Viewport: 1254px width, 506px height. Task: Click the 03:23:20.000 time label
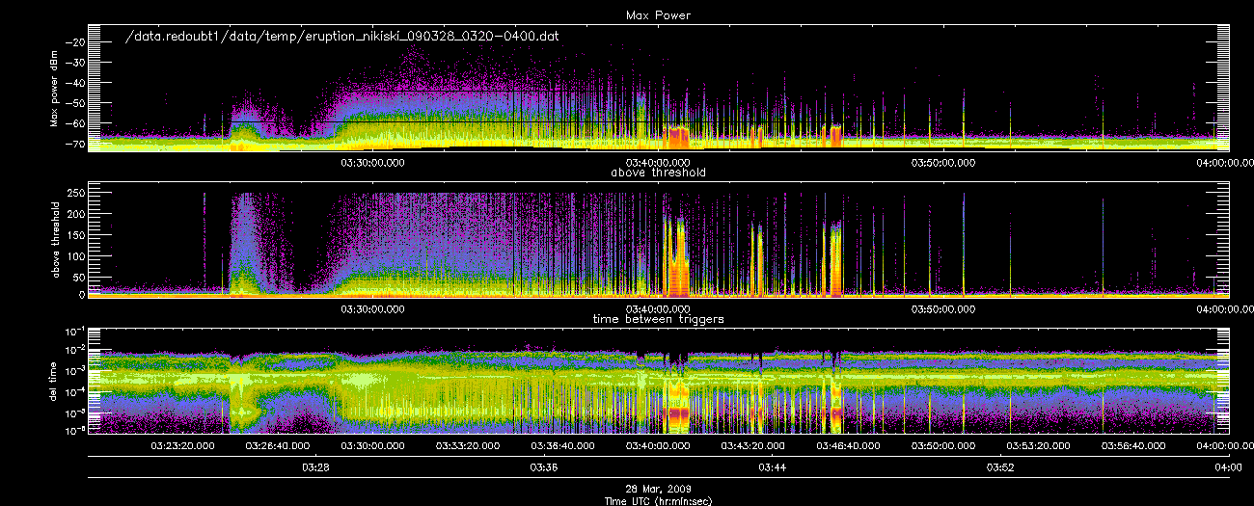pos(183,446)
